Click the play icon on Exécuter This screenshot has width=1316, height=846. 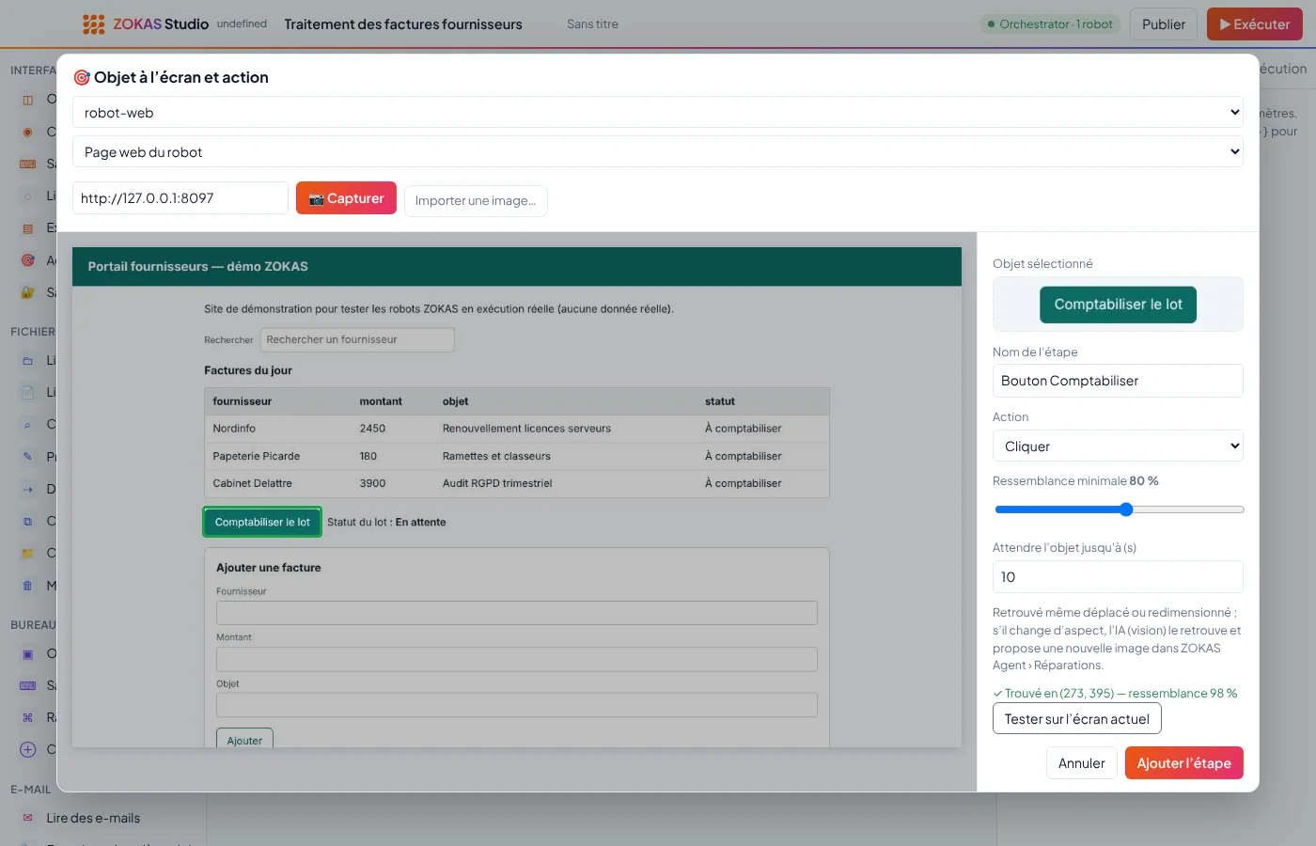(1225, 24)
